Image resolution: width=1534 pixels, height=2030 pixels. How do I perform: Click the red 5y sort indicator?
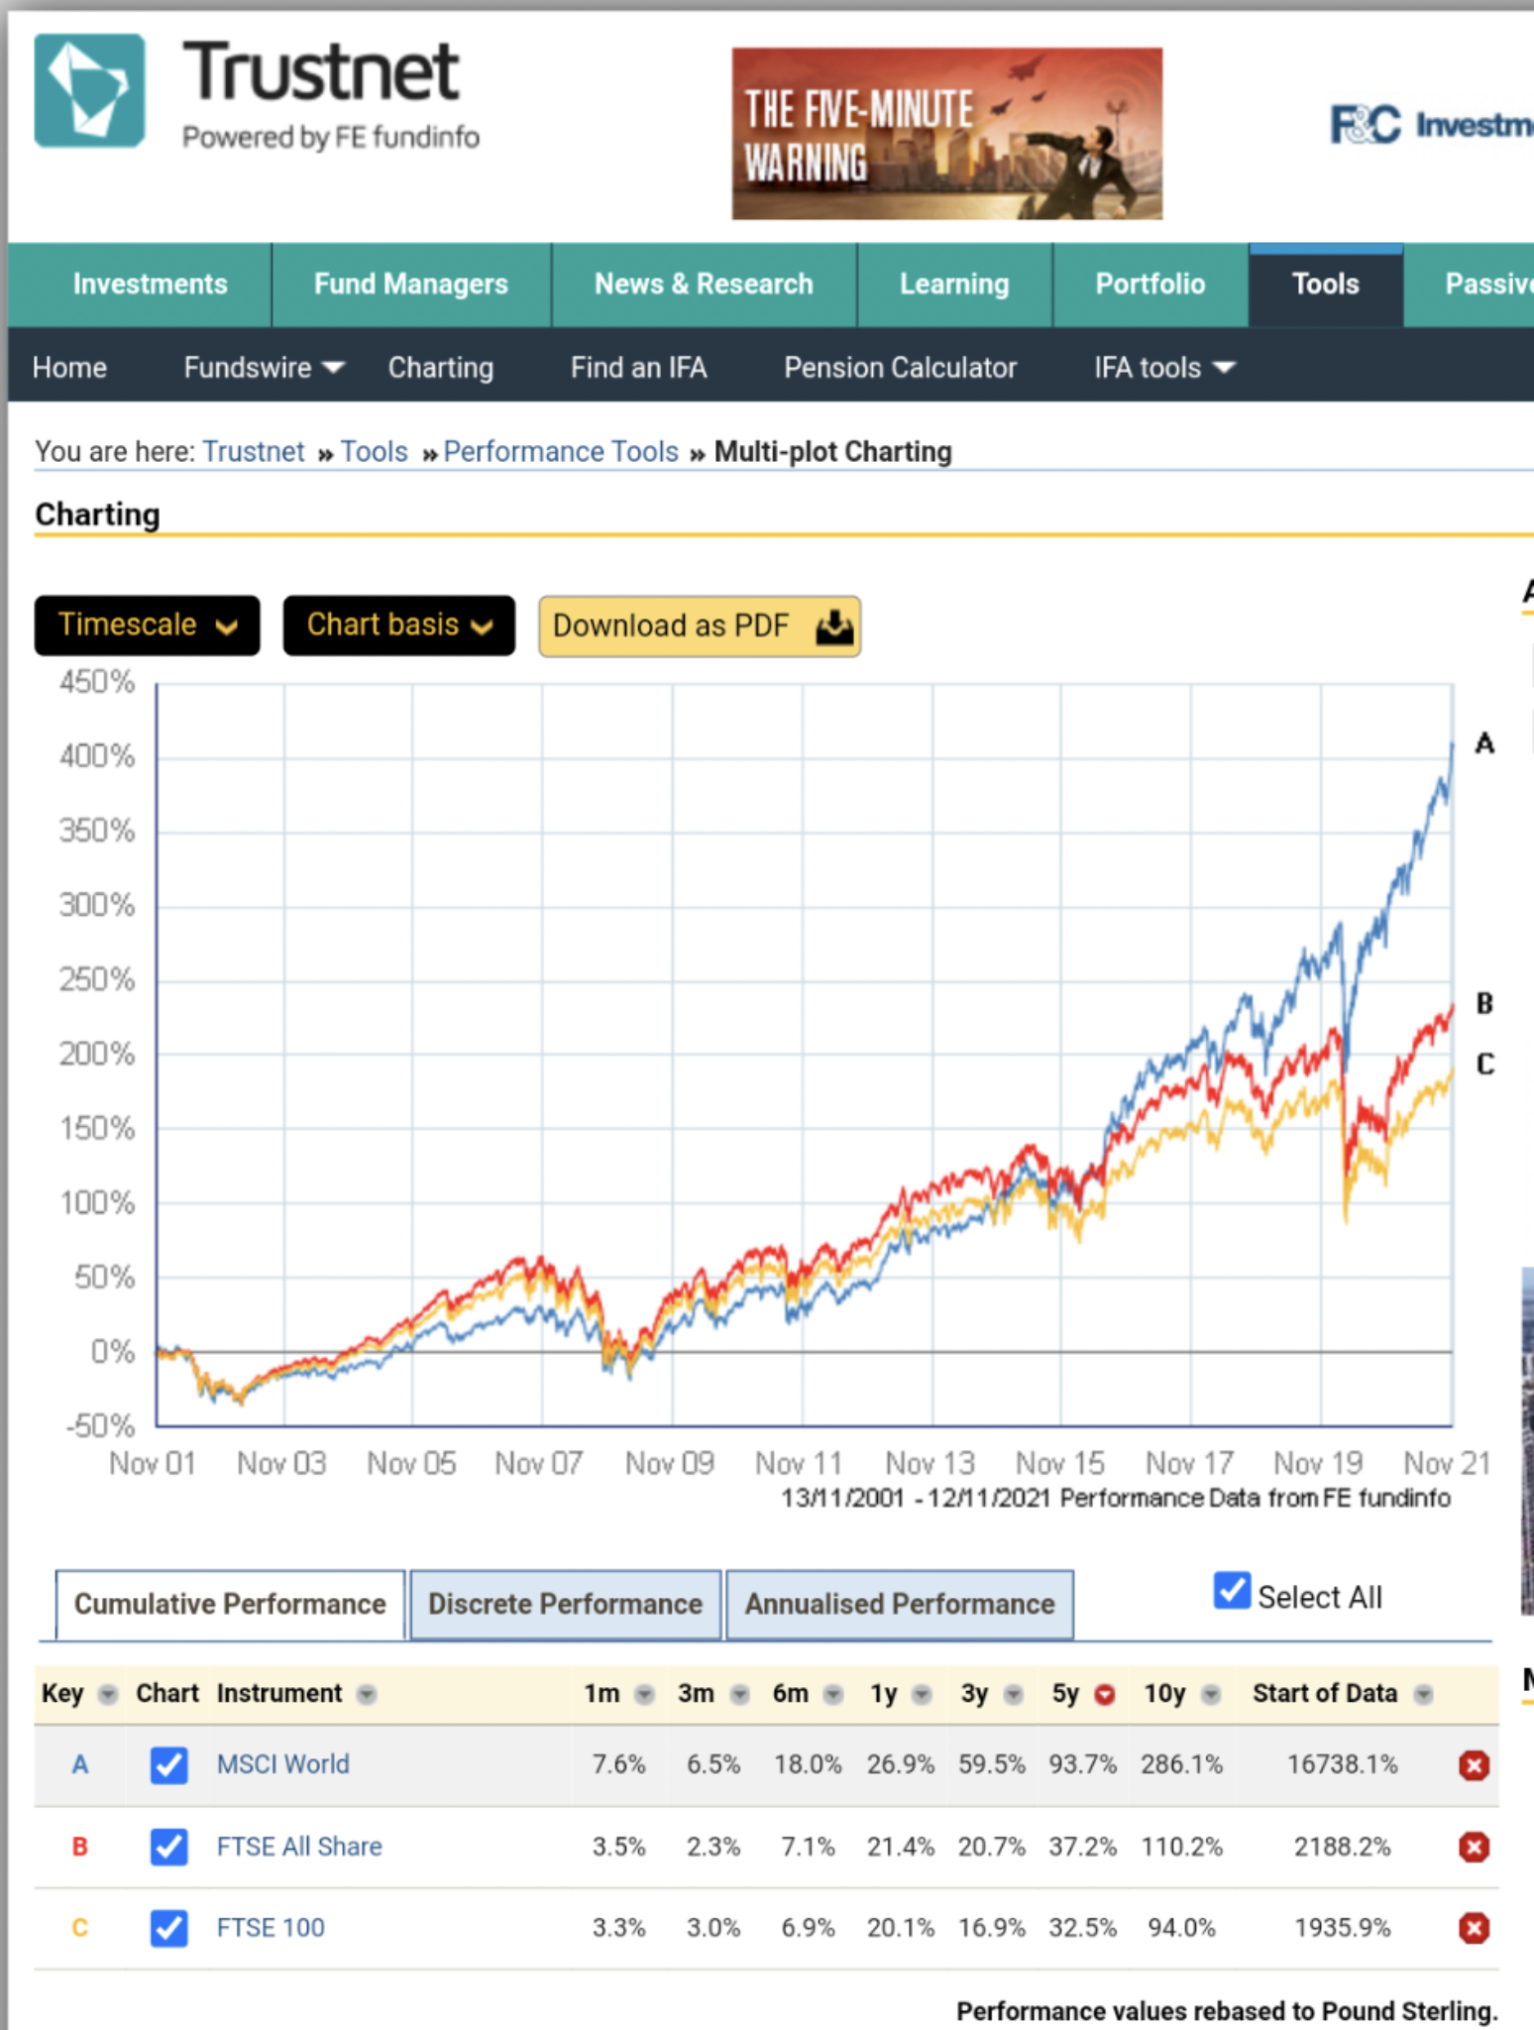(1105, 1695)
